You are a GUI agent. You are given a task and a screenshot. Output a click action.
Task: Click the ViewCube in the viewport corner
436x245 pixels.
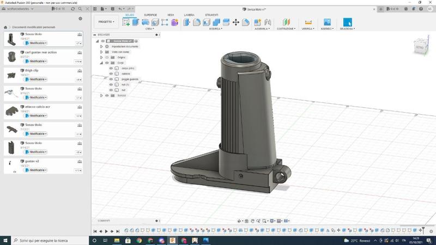pyautogui.click(x=420, y=47)
